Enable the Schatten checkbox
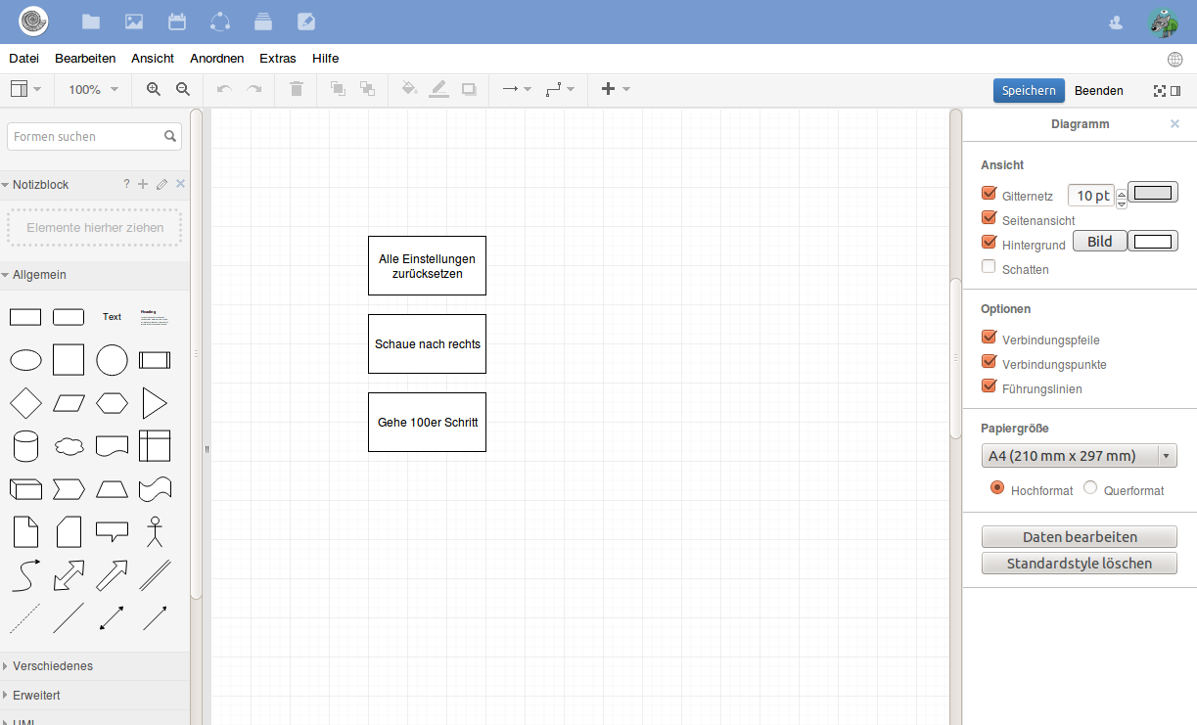The image size is (1197, 725). point(989,266)
